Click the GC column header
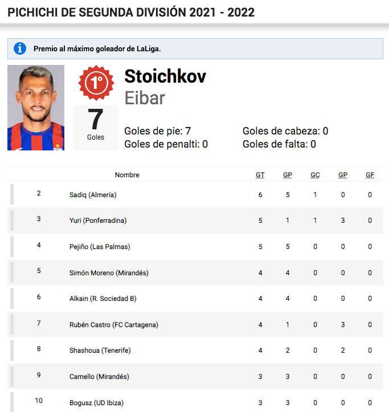This screenshot has width=389, height=412. pyautogui.click(x=315, y=175)
